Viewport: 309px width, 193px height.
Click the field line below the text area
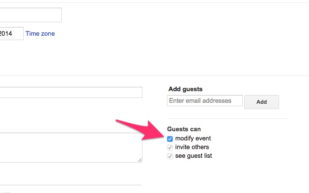click(x=70, y=184)
